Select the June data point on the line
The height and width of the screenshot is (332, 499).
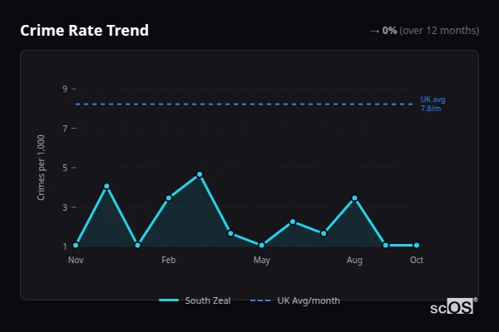tap(293, 222)
